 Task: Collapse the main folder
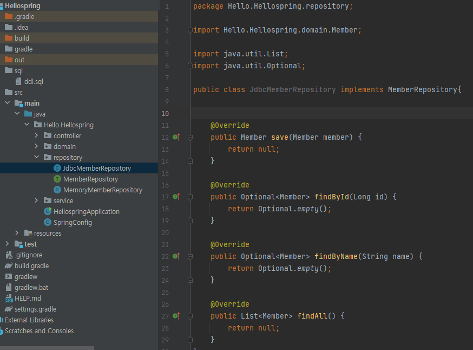[x=8, y=103]
